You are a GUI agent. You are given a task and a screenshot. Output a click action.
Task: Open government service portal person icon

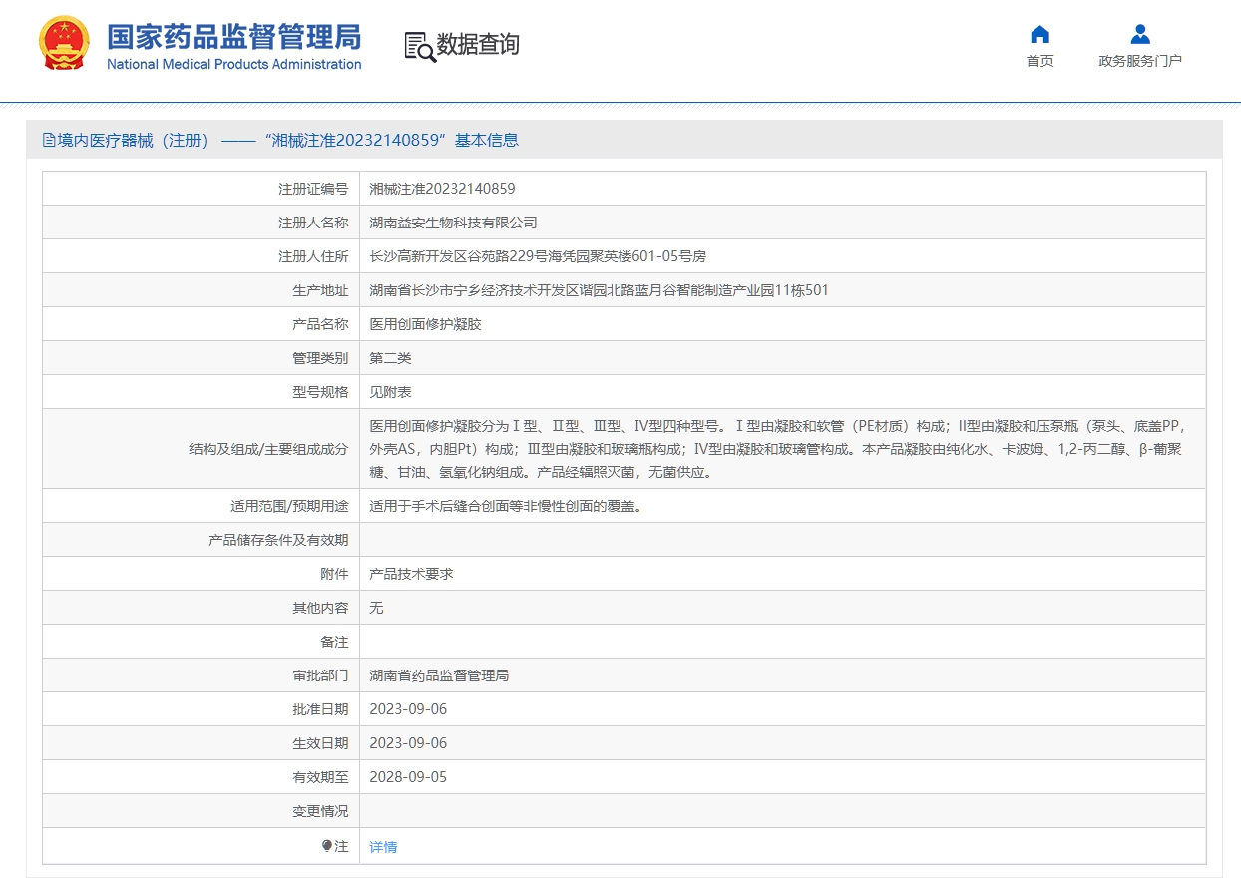1140,34
